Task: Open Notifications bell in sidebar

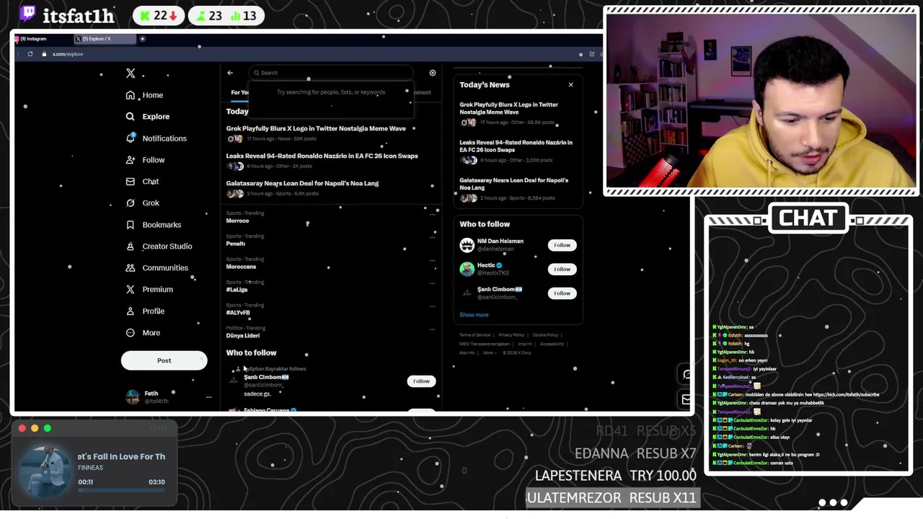Action: point(130,138)
